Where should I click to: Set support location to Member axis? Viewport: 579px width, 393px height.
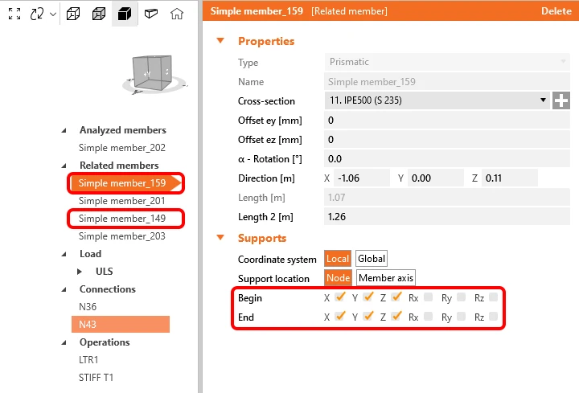pyautogui.click(x=386, y=278)
